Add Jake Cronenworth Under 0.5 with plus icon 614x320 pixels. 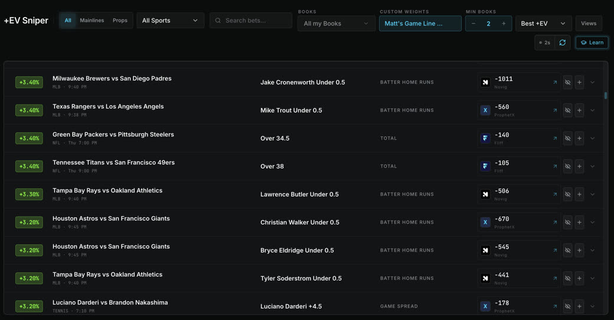tap(579, 82)
